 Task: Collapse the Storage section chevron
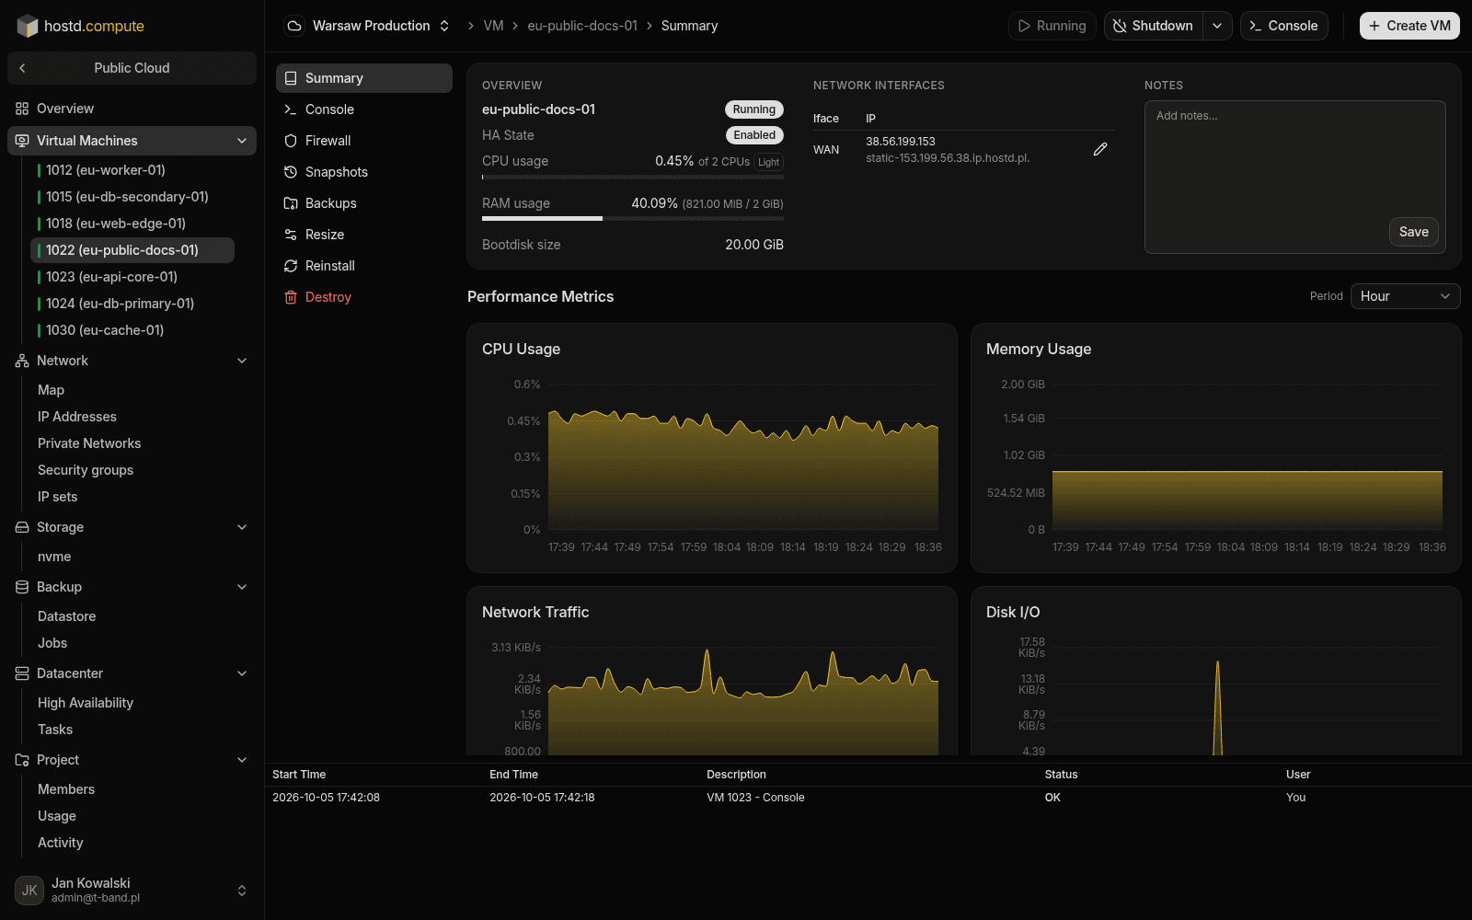[x=242, y=527]
